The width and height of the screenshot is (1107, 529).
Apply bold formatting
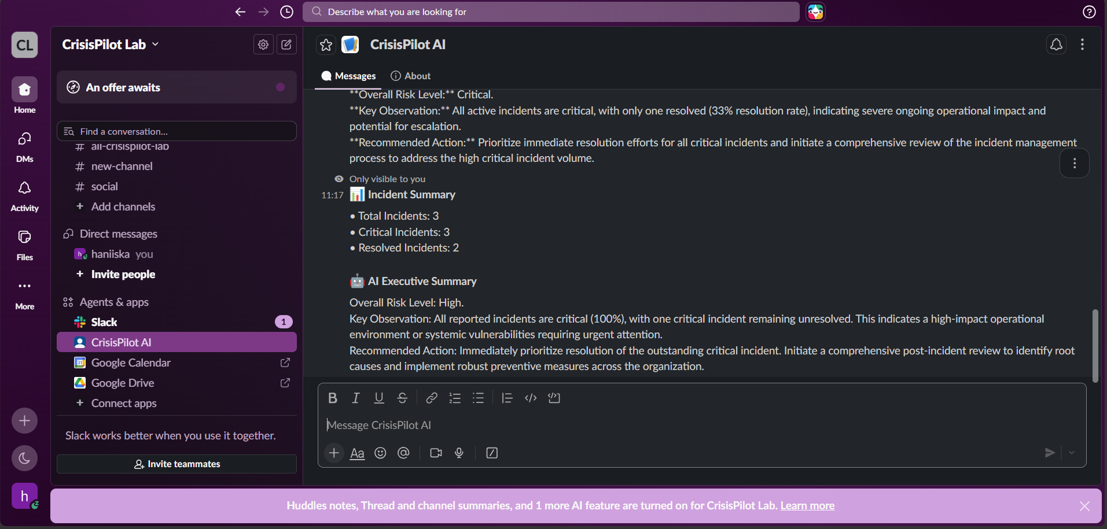(x=333, y=398)
